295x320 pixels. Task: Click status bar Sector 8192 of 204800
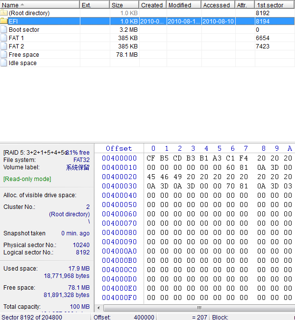coord(32,317)
